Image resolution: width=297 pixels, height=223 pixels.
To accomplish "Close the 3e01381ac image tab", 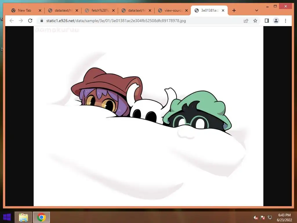I will click(x=223, y=10).
